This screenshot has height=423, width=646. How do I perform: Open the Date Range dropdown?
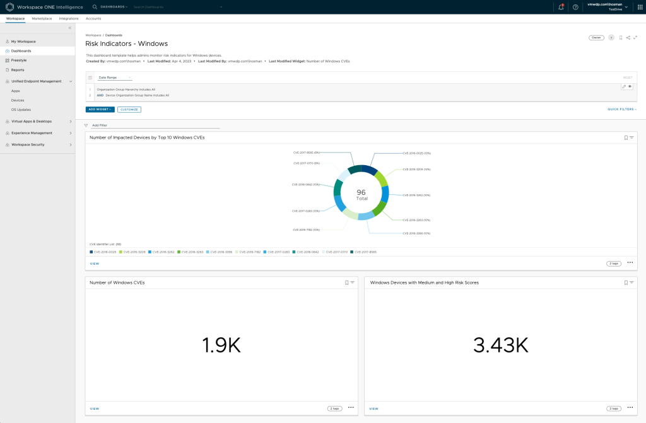[114, 78]
